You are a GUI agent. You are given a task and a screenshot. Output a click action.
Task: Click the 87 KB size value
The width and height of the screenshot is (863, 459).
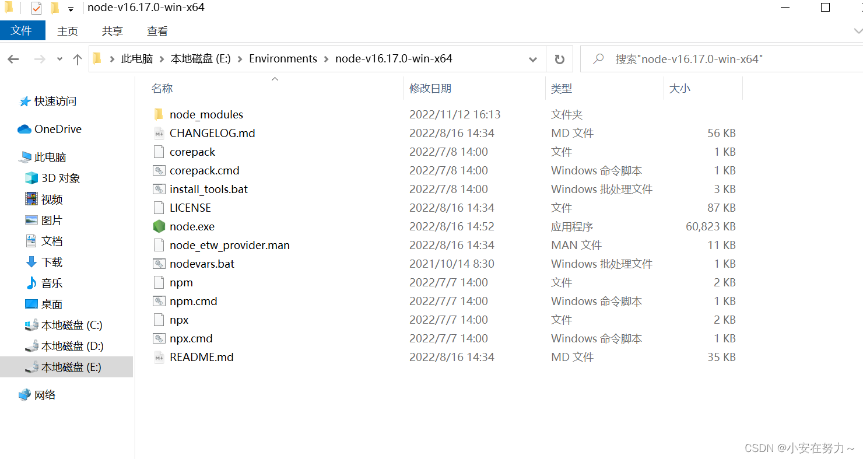722,208
